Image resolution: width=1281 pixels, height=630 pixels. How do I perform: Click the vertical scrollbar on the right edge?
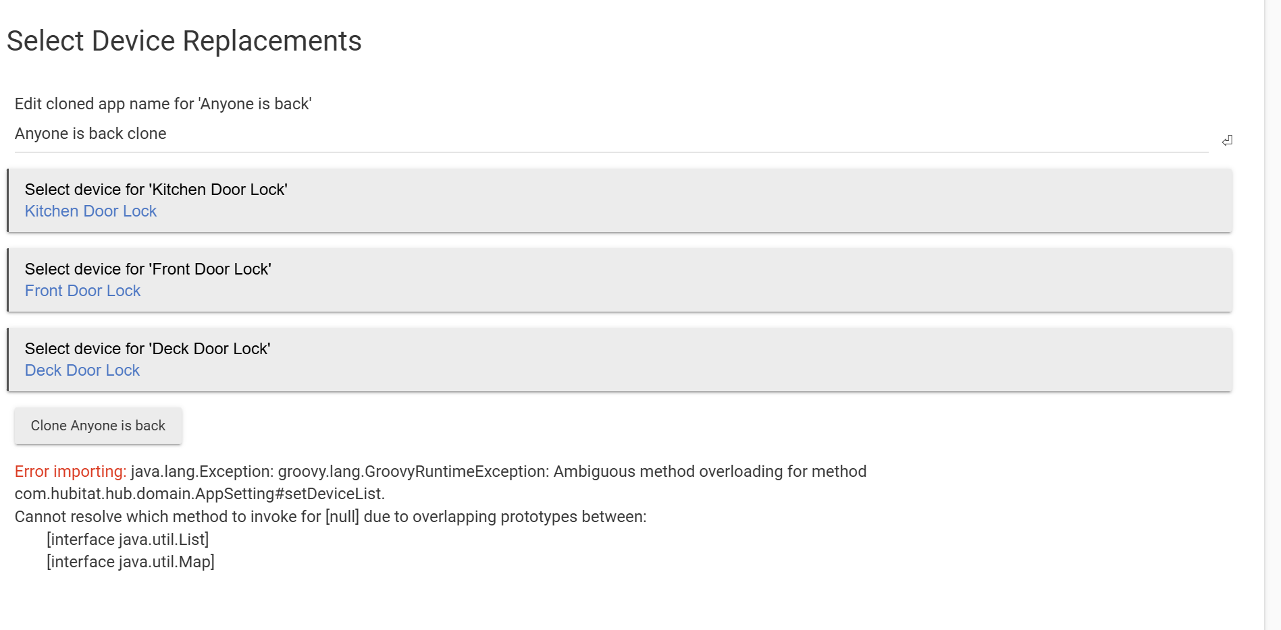click(x=1272, y=315)
